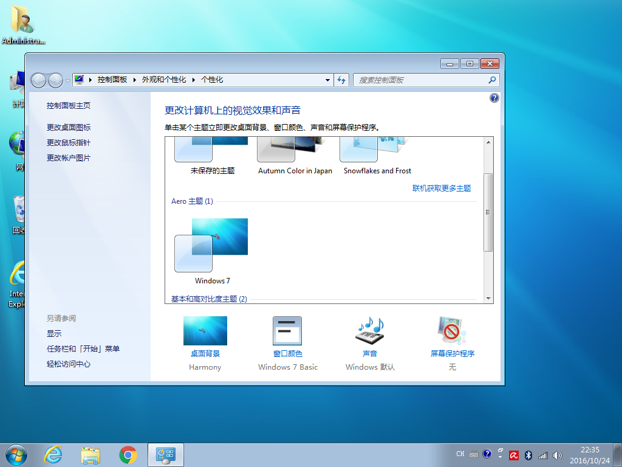The width and height of the screenshot is (622, 467).
Task: Open the sounds keyboard icon
Action: pos(370,330)
